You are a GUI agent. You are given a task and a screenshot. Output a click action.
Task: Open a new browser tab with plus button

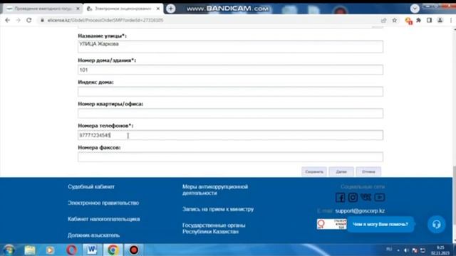[x=171, y=9]
